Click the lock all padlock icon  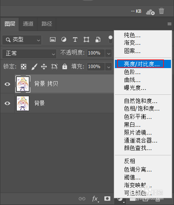click(x=65, y=67)
